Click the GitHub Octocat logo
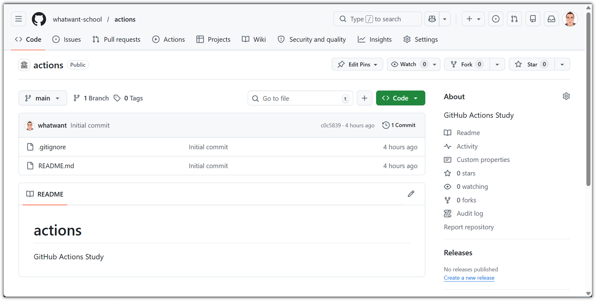Viewport: 596px width, 301px height. (x=39, y=19)
